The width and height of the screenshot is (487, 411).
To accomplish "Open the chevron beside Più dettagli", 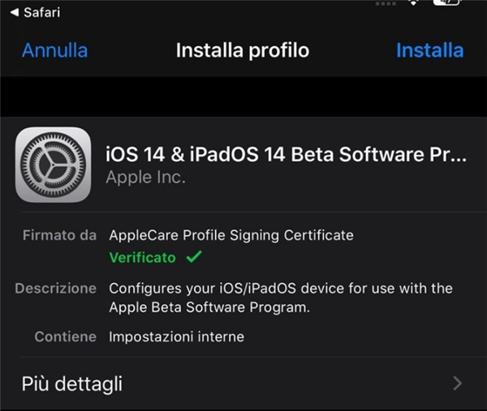I will coord(458,383).
